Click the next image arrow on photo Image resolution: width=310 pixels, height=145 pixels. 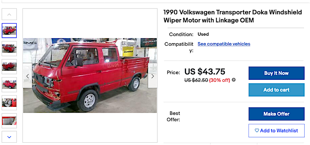coord(152,76)
